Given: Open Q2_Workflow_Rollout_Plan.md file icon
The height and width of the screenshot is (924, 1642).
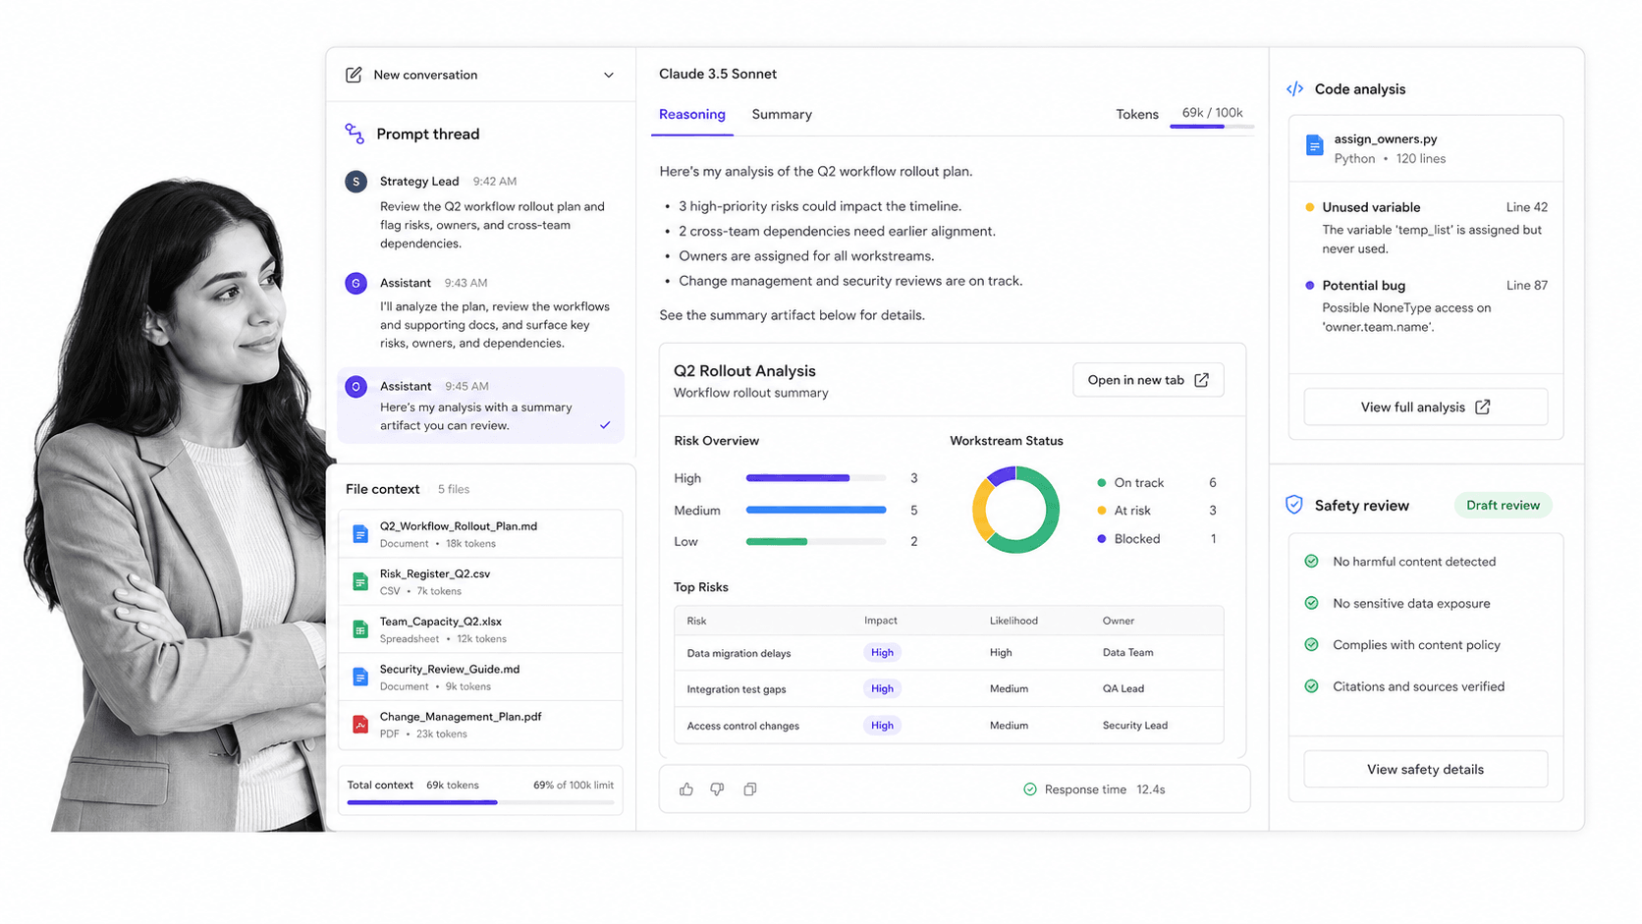Looking at the screenshot, I should 360,534.
